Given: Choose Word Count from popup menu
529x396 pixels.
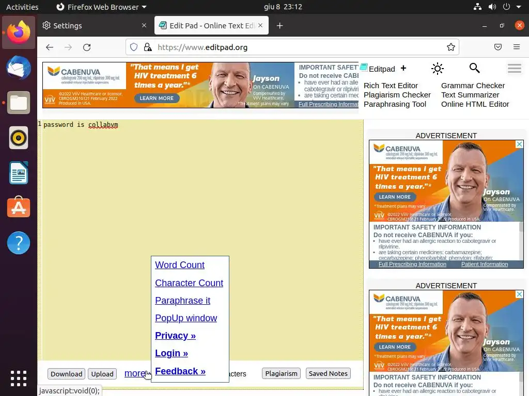Looking at the screenshot, I should click(179, 265).
